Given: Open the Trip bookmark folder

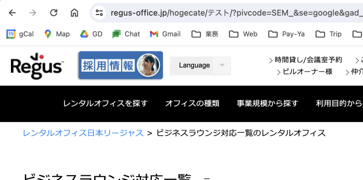Looking at the screenshot, I should coord(329,34).
